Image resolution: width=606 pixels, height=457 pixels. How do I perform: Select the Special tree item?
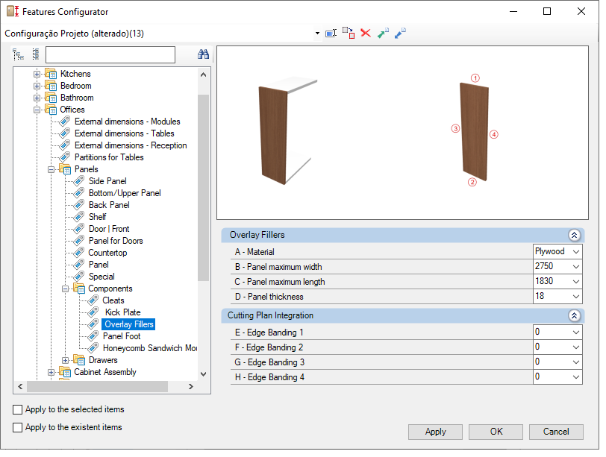[x=101, y=277]
